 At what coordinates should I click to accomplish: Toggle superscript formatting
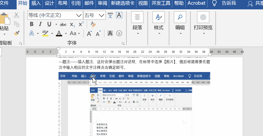[x=81, y=24]
